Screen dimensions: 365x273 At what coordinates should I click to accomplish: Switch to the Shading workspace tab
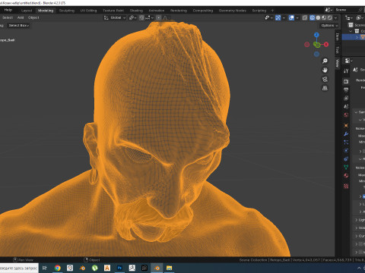(x=136, y=11)
